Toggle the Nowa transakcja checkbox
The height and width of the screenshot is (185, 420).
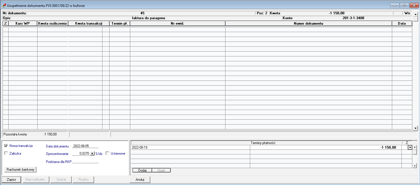pos(6,146)
